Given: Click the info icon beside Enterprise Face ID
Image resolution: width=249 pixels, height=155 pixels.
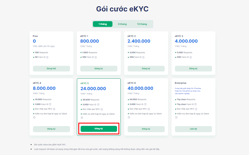Looking at the screenshot, I should click(x=195, y=104).
